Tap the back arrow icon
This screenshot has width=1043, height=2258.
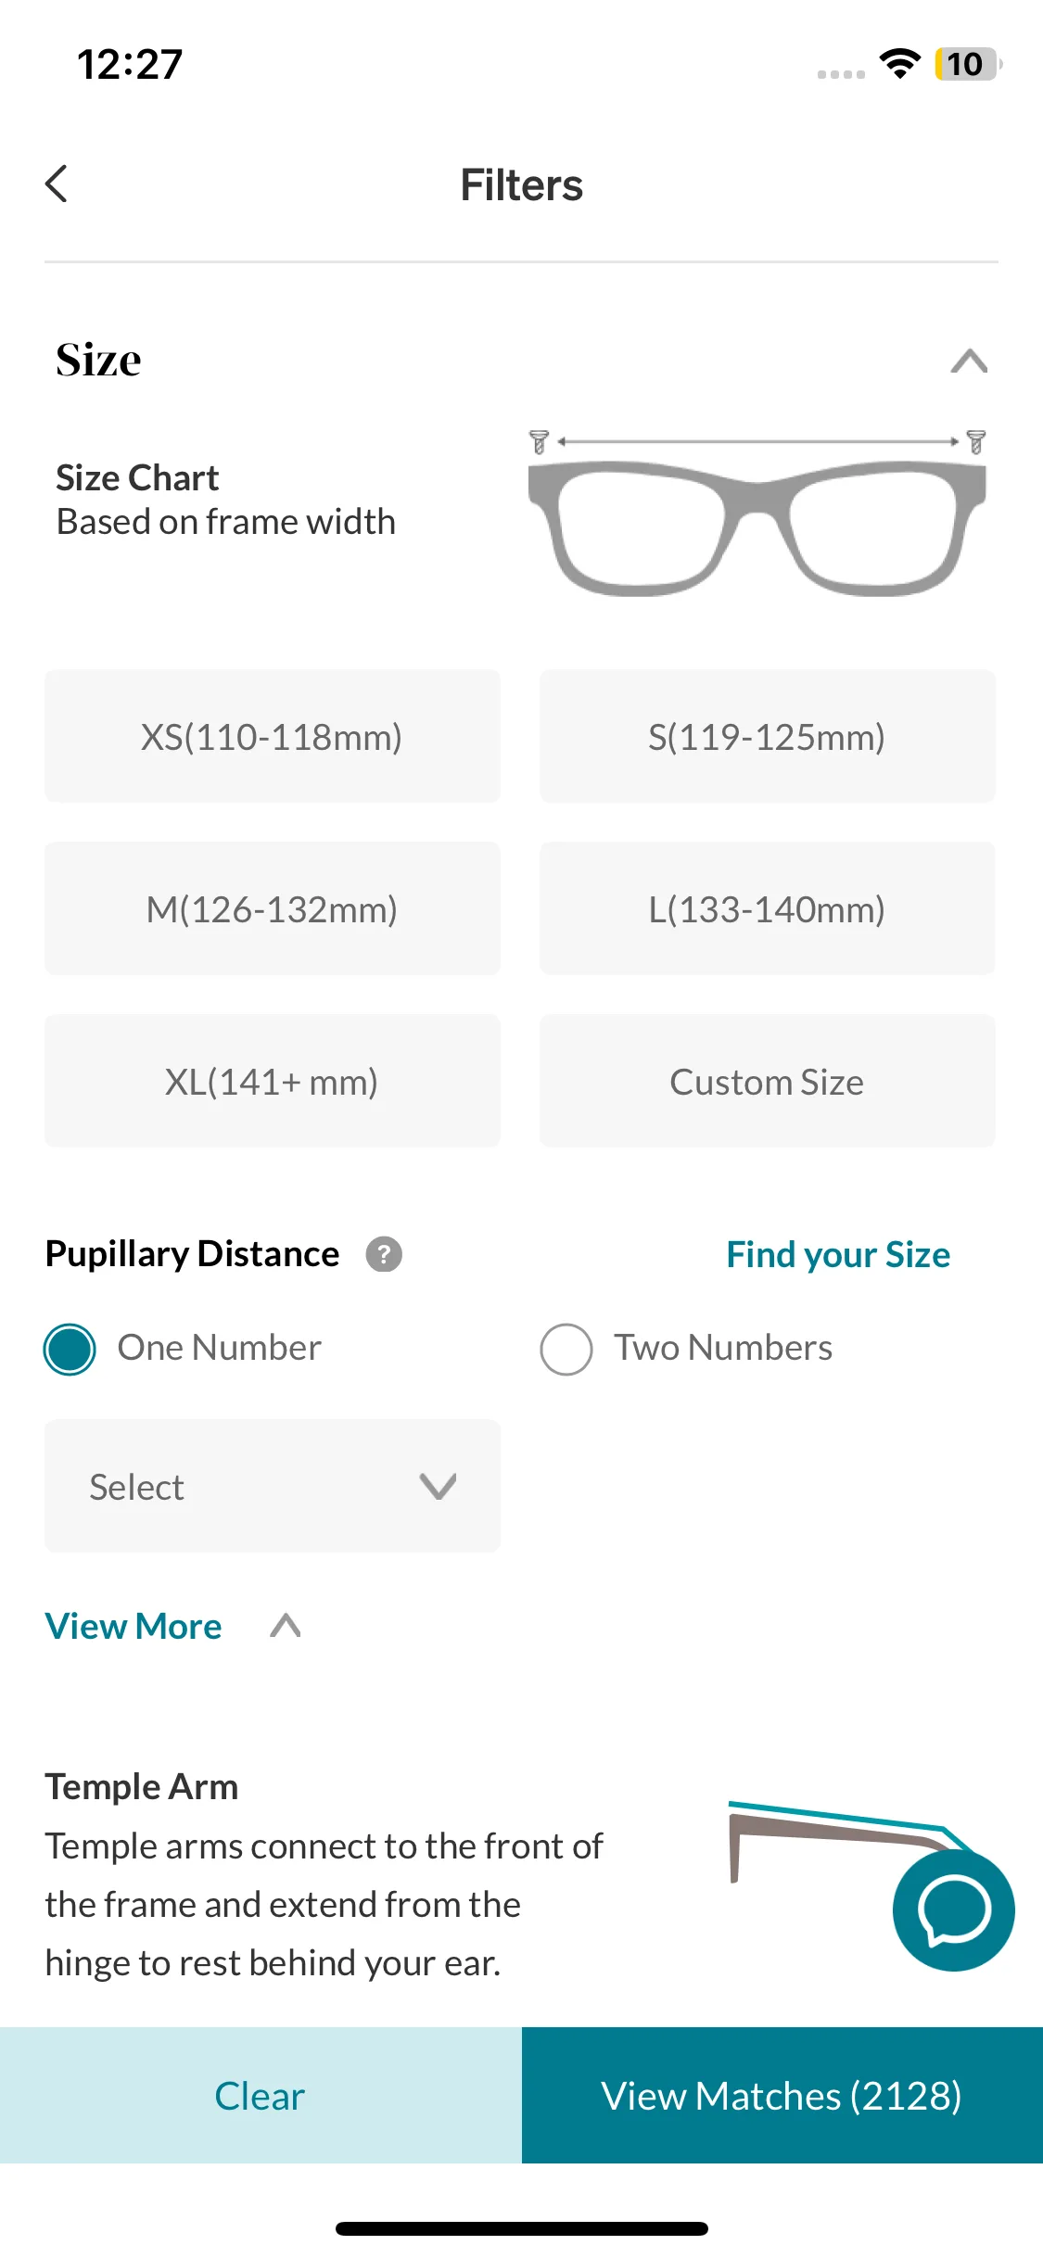tap(57, 184)
